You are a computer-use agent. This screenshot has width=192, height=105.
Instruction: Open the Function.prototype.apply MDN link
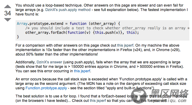pos(46,88)
